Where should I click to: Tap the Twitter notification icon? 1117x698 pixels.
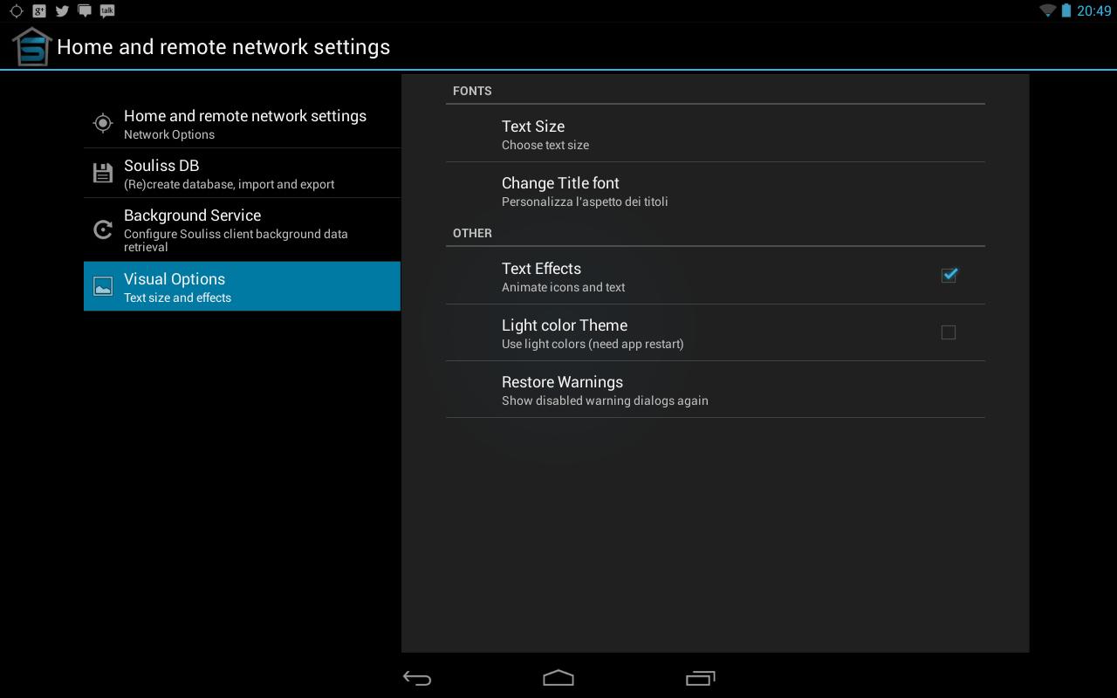pos(62,11)
